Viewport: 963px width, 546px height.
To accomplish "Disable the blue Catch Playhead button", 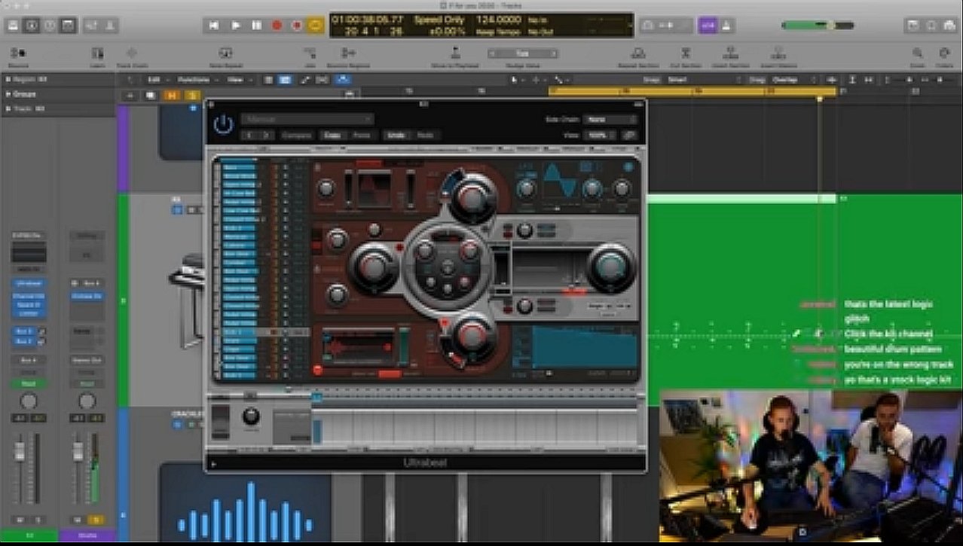I will 344,80.
